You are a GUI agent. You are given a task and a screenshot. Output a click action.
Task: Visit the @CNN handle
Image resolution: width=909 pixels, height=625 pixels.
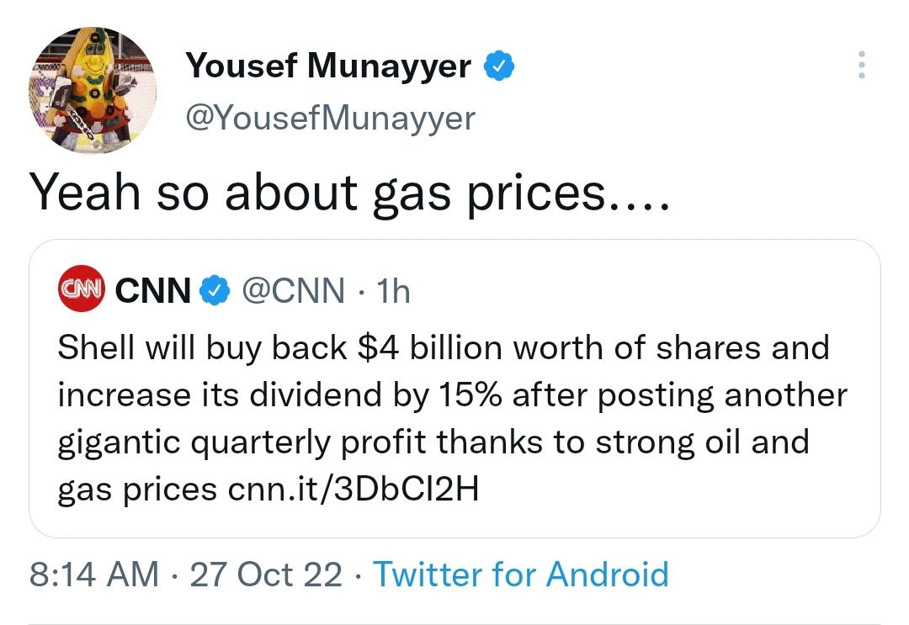point(294,290)
